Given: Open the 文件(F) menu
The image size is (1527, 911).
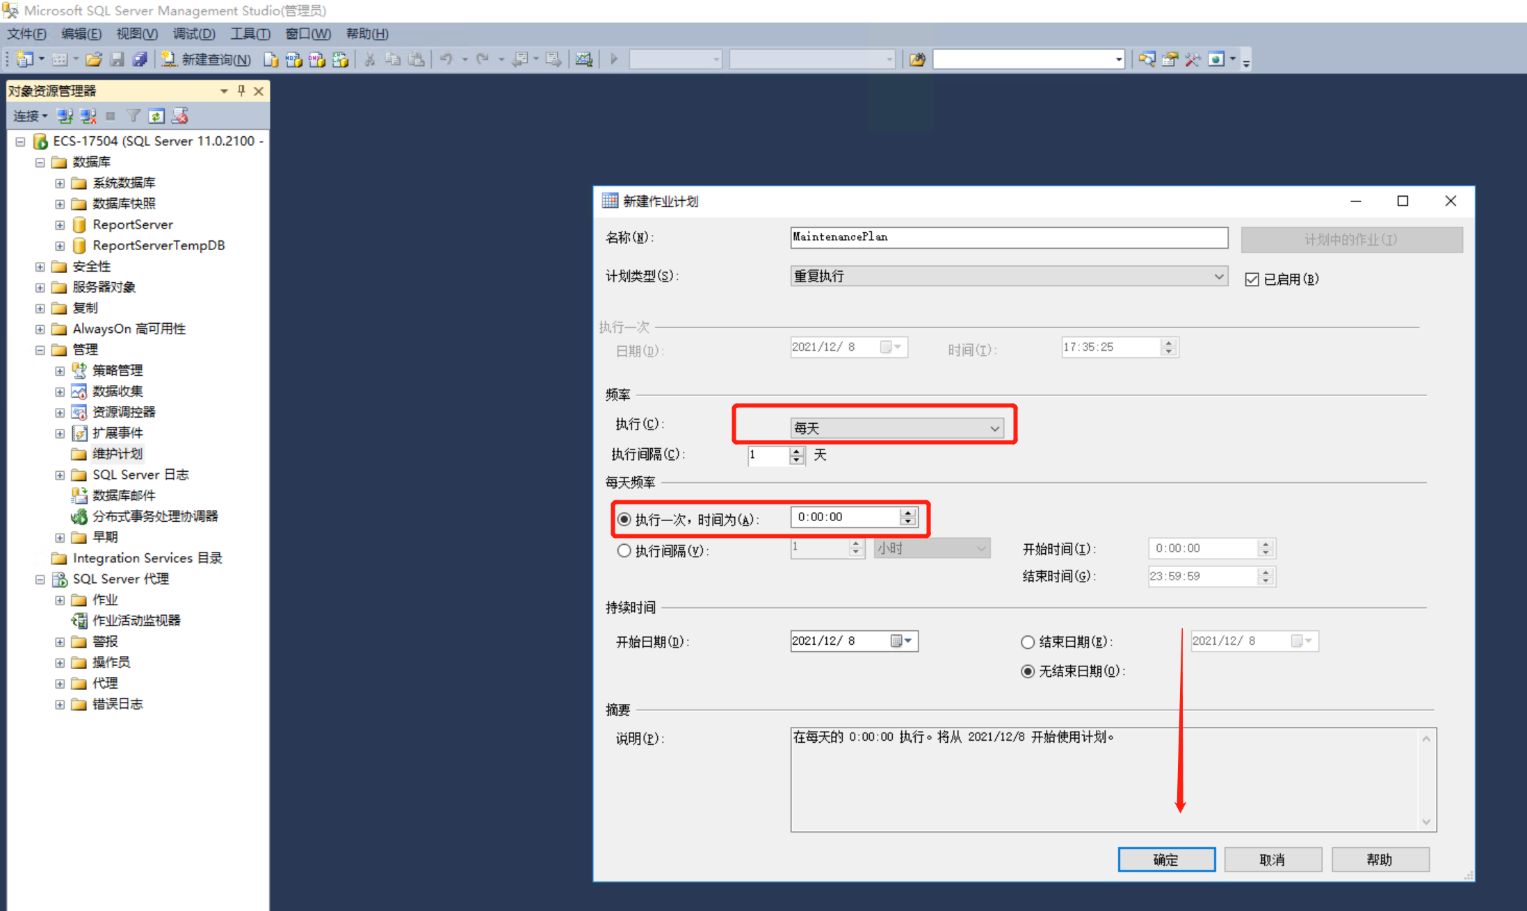Looking at the screenshot, I should pos(26,33).
